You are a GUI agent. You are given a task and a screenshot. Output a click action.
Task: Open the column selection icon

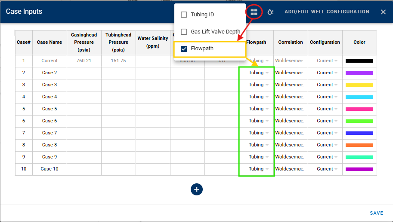254,12
